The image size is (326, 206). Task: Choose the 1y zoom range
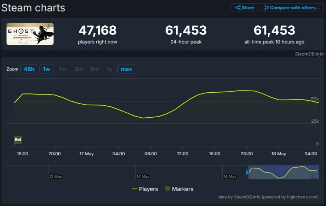[109, 69]
